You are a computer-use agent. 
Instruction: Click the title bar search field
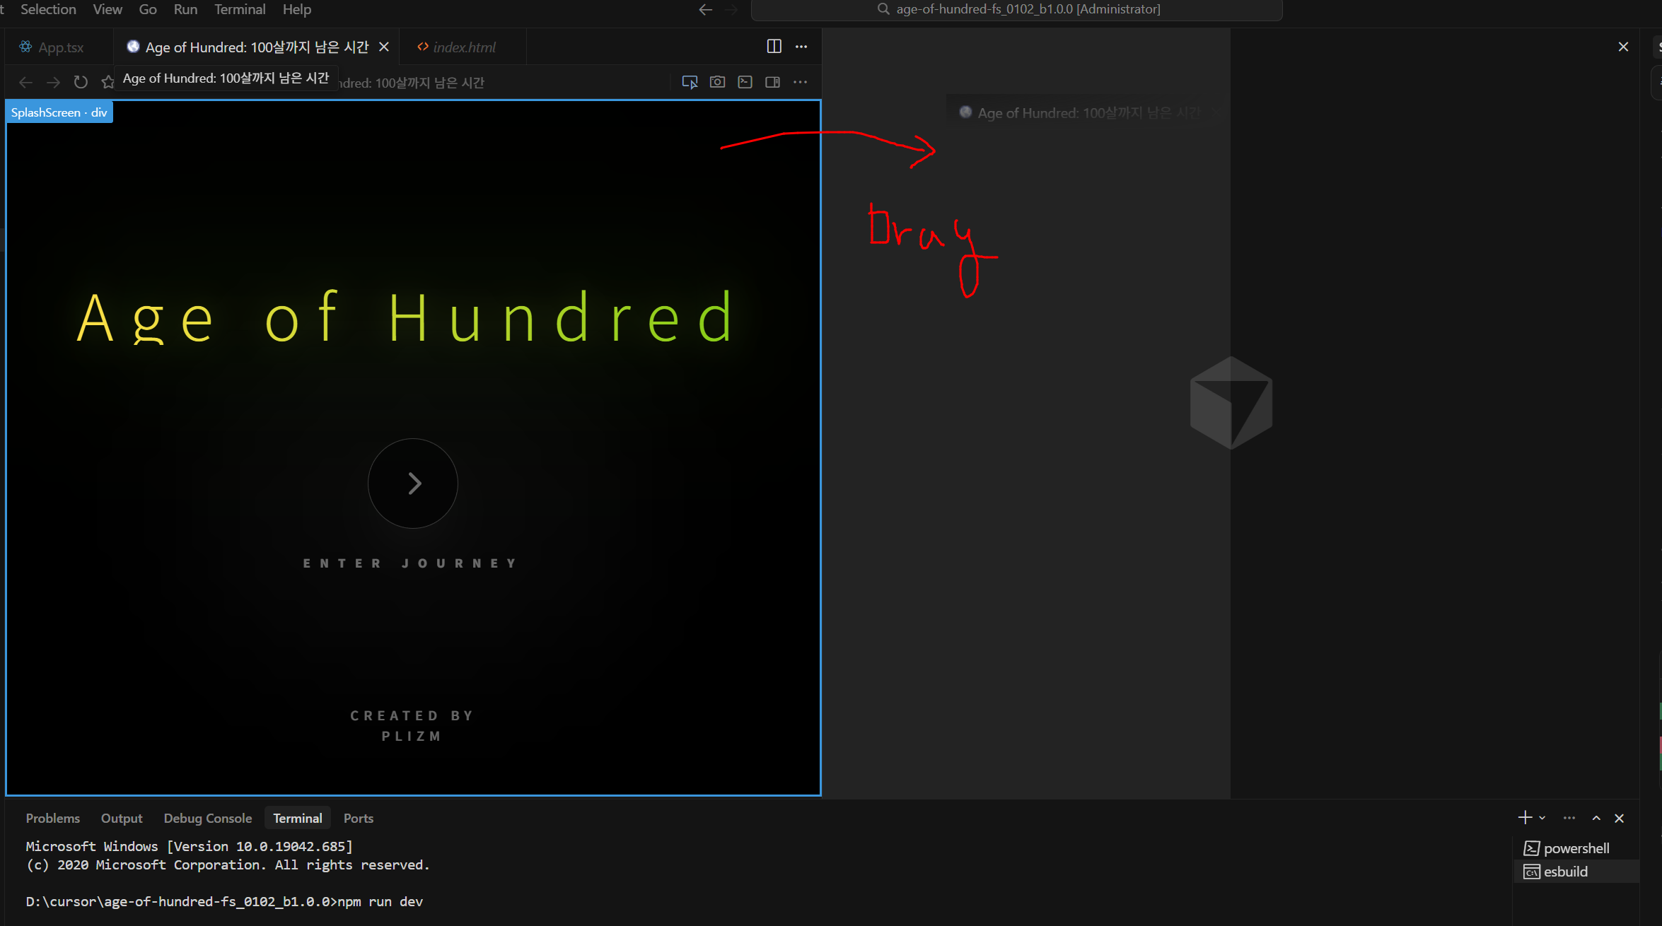coord(1016,9)
